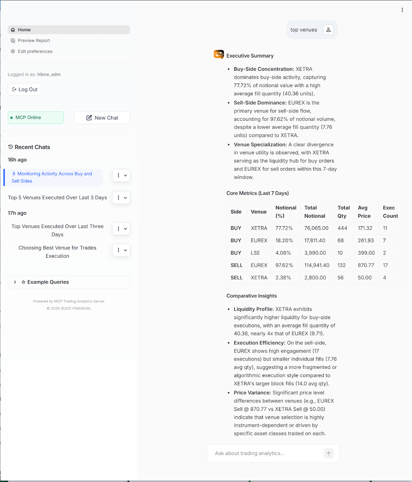The image size is (412, 482).
Task: Start a New Chat
Action: tap(102, 118)
